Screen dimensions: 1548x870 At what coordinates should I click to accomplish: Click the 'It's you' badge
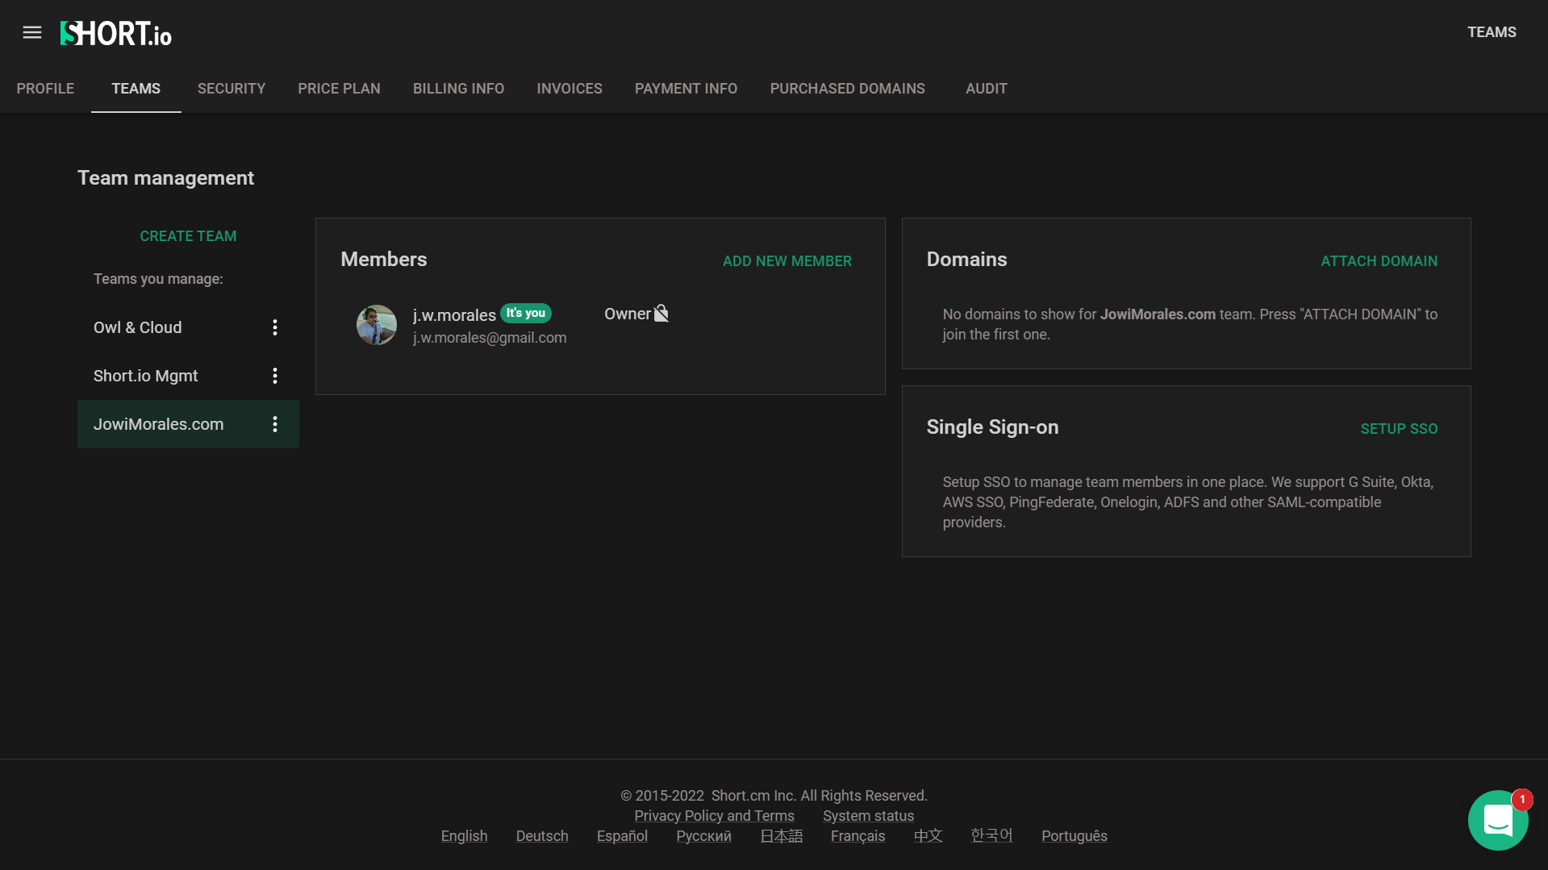coord(526,313)
